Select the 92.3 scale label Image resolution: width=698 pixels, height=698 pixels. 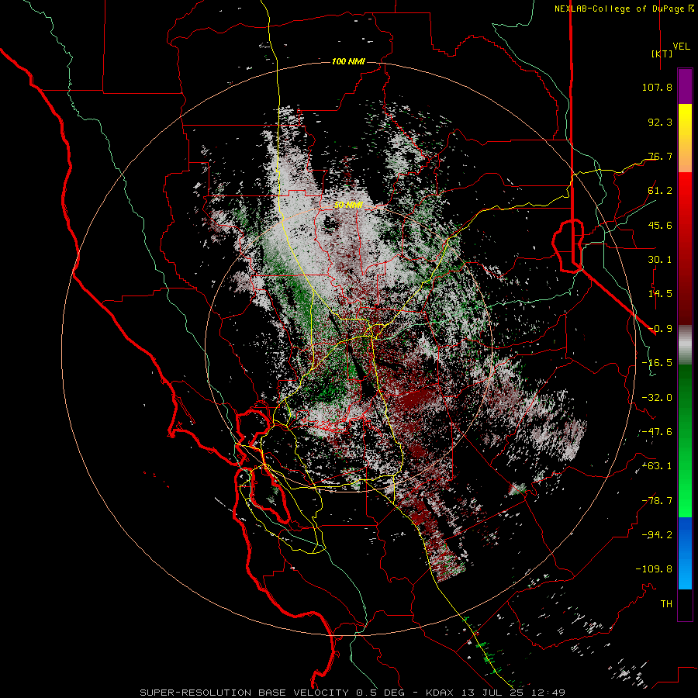(x=660, y=122)
